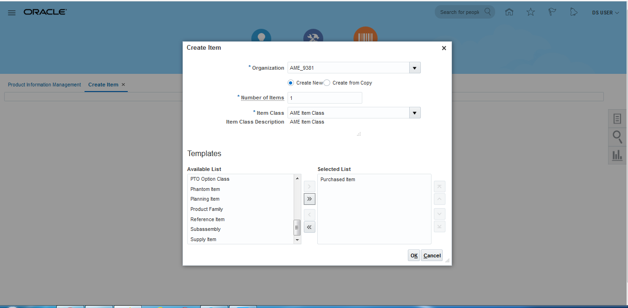
Task: Select Product Family template
Action: point(241,209)
